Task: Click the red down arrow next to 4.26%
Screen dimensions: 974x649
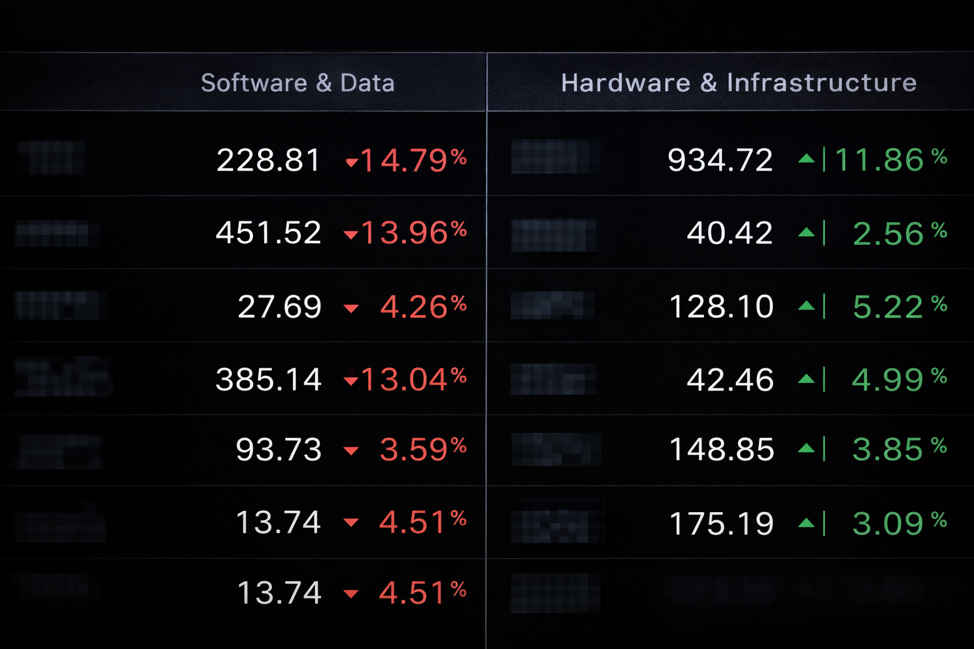Action: point(351,309)
